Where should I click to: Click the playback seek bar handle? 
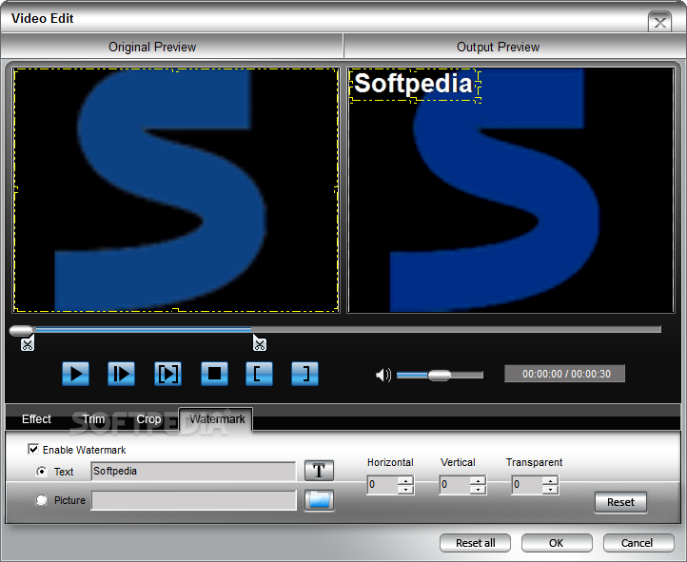[21, 330]
